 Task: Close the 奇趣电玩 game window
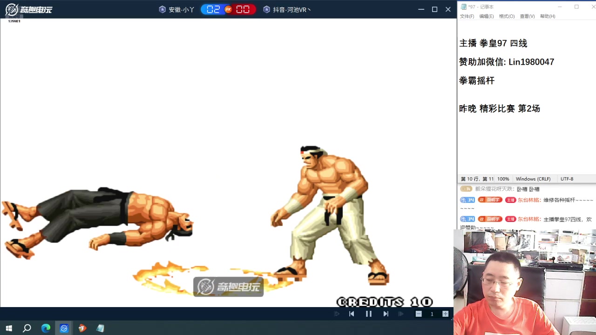click(x=448, y=9)
